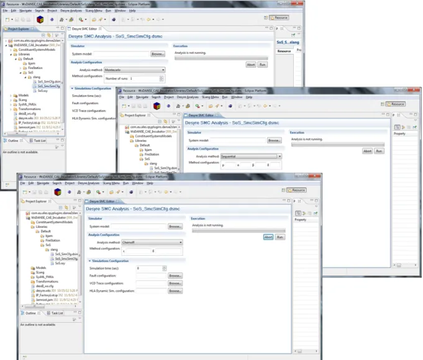This screenshot has width=423, height=360.
Task: Collapse the Libraries folder in the top-left window tree
Action: point(11,54)
